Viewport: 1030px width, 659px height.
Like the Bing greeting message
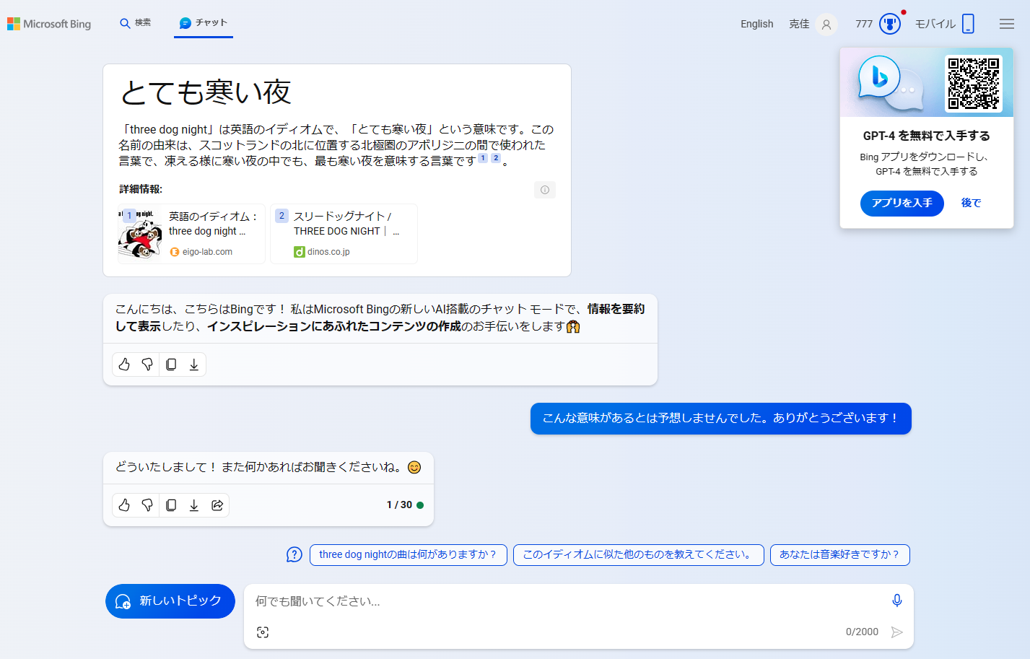tap(124, 365)
